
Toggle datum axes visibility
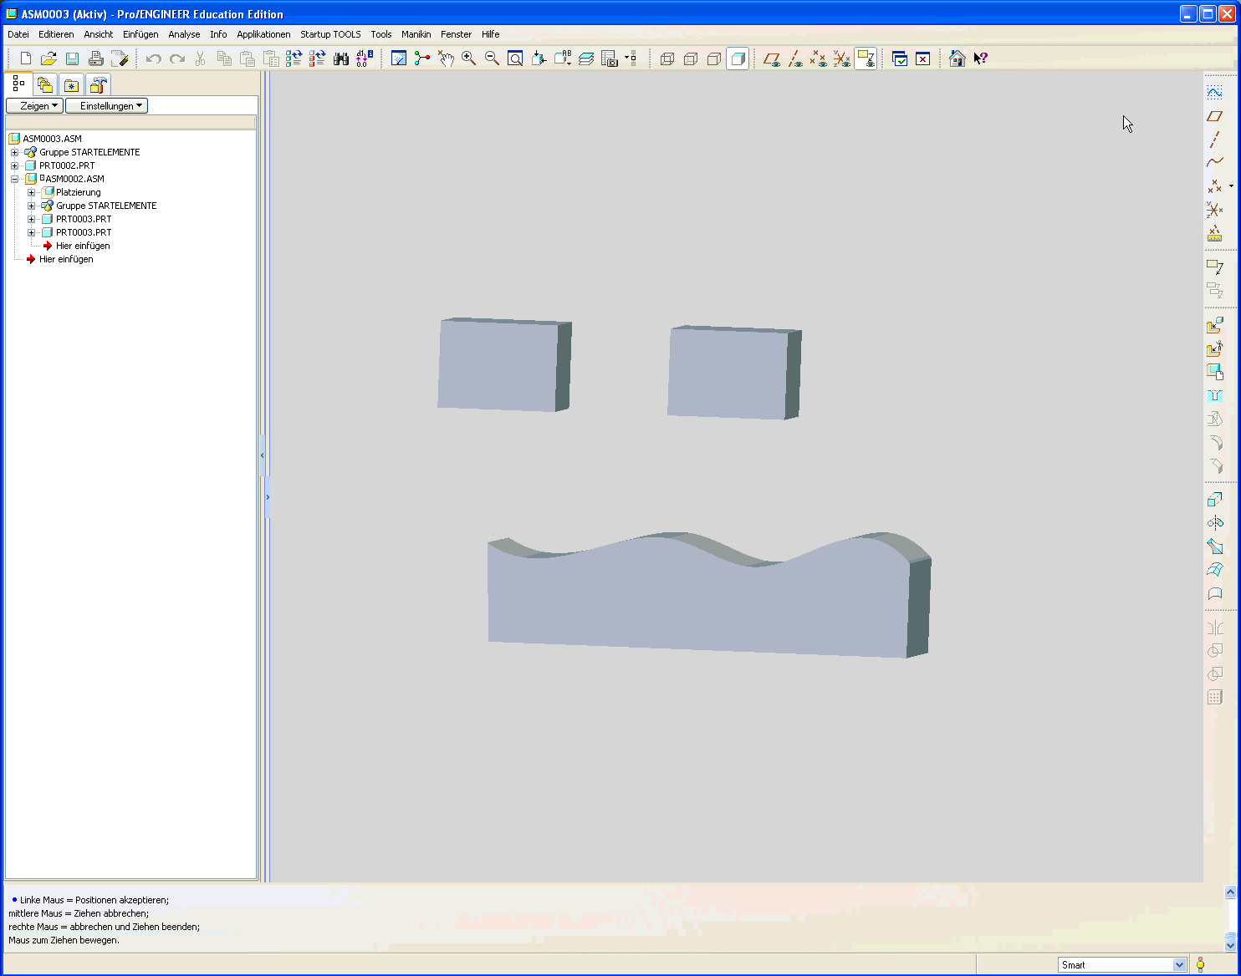795,58
